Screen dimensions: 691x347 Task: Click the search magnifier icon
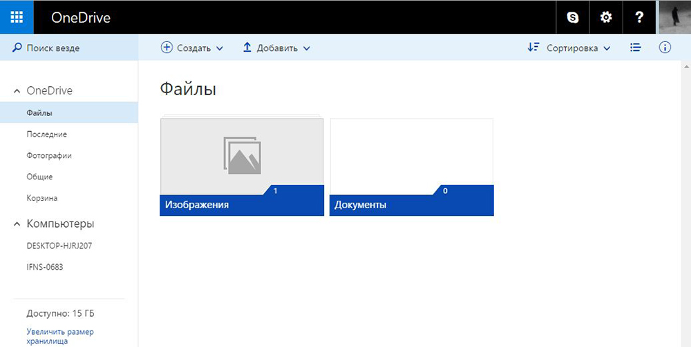tap(17, 48)
